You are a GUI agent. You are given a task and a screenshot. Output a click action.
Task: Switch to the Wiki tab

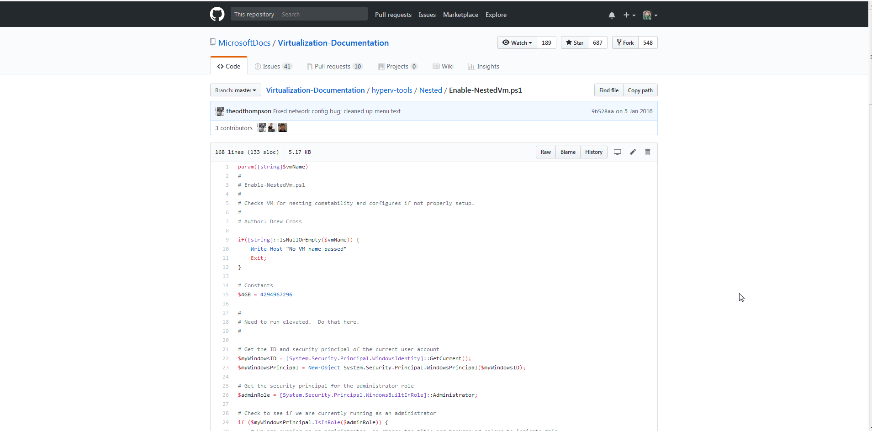[x=443, y=66]
